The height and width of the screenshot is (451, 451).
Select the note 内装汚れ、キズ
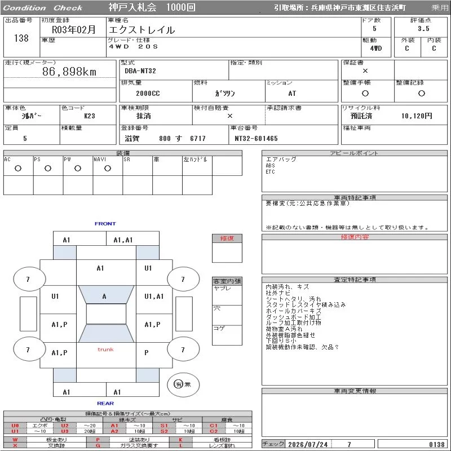pyautogui.click(x=287, y=287)
